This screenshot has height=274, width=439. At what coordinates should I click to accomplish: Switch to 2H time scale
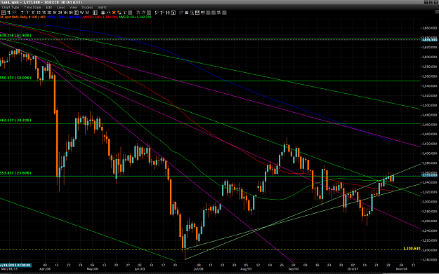coord(60,13)
